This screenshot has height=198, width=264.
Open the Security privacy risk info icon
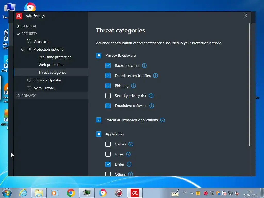(151, 96)
